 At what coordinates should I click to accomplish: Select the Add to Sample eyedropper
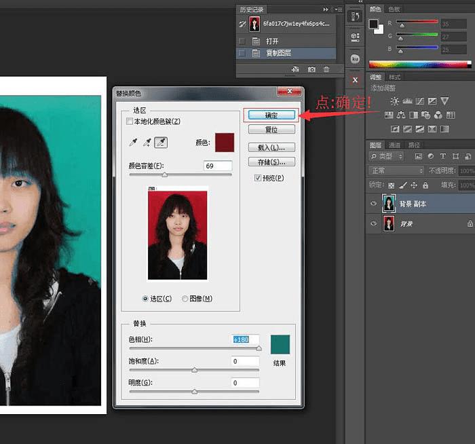[147, 142]
